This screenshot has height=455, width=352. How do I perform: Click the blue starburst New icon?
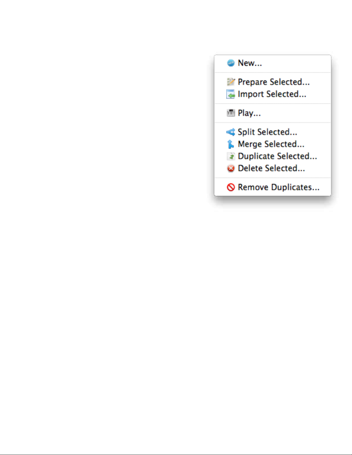tap(231, 63)
